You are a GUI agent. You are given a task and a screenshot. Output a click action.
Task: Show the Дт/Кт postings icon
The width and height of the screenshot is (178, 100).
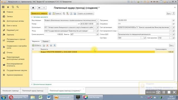tap(68, 13)
